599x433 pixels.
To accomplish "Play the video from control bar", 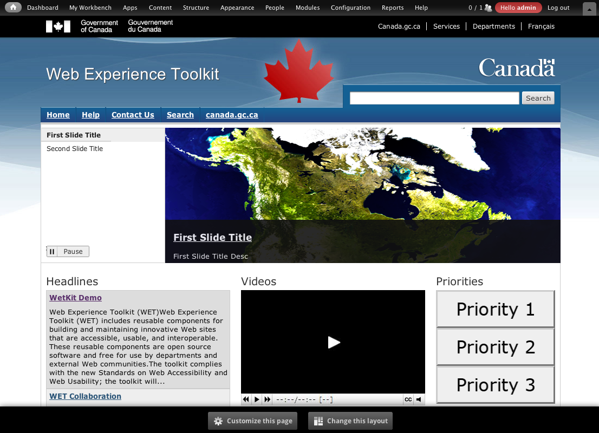I will (257, 399).
